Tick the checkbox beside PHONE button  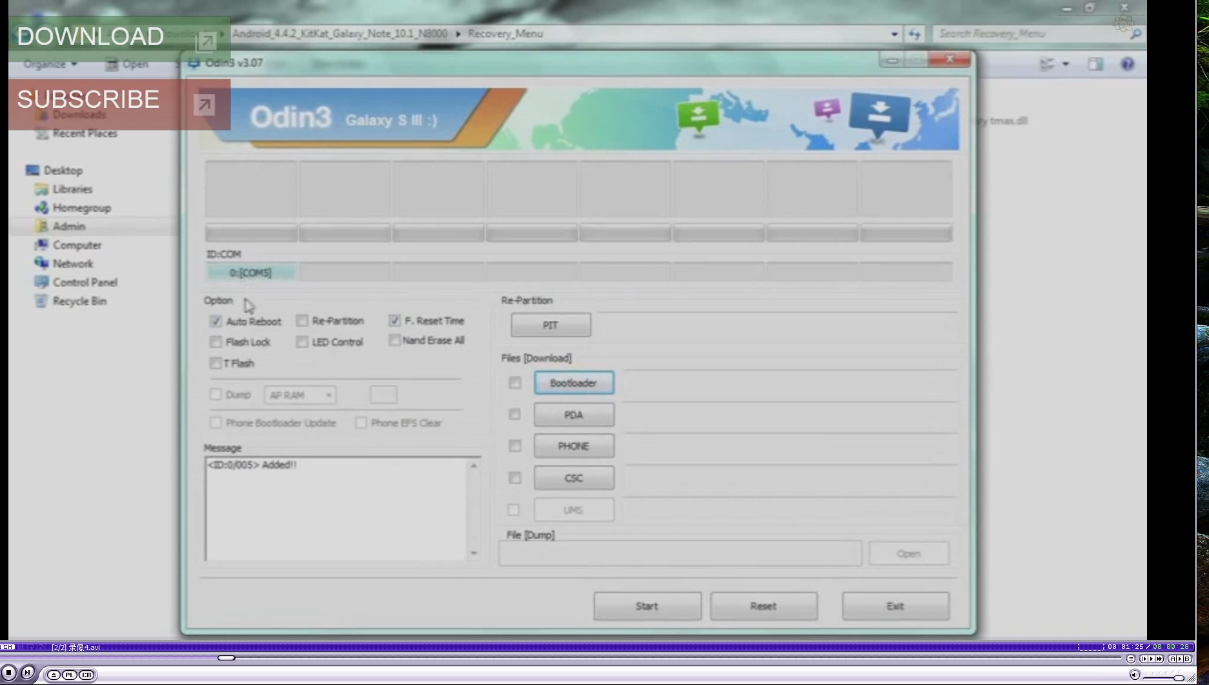514,446
